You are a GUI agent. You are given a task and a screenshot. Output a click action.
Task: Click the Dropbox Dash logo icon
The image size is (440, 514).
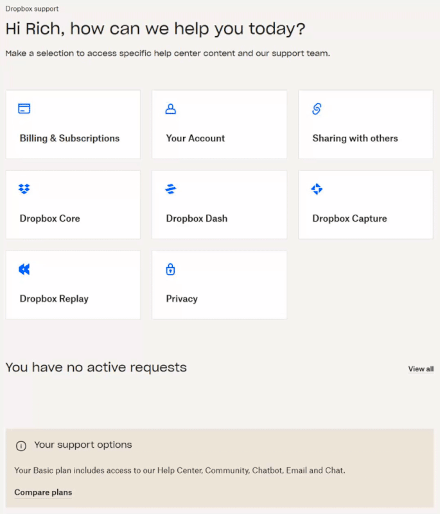point(171,189)
